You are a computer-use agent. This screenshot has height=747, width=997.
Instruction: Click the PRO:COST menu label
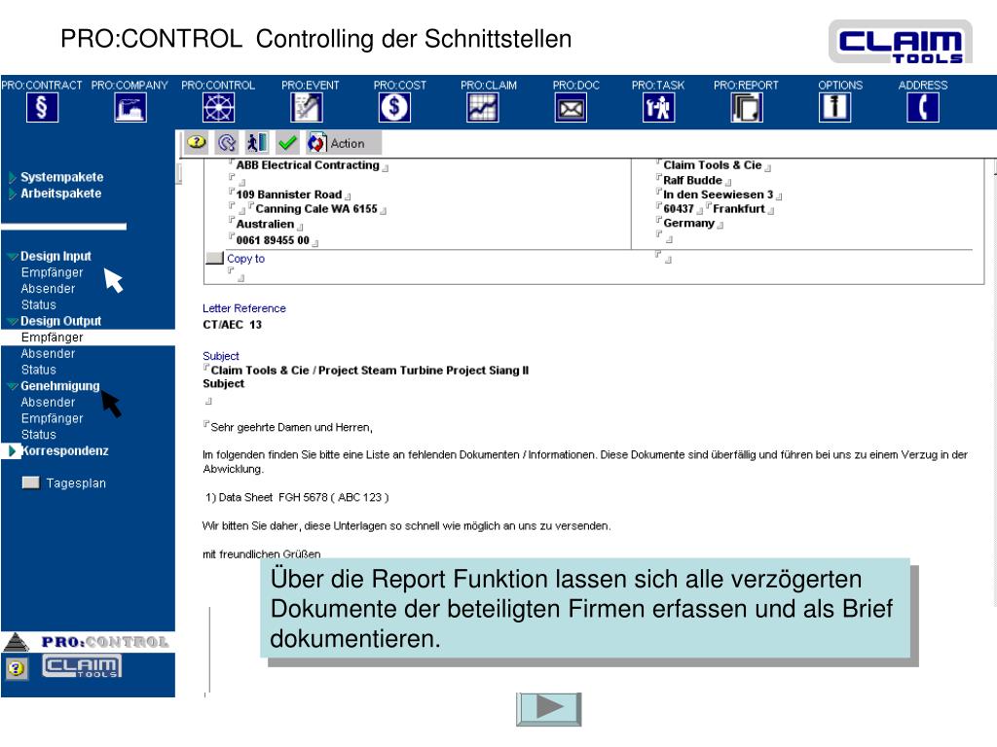[x=400, y=86]
